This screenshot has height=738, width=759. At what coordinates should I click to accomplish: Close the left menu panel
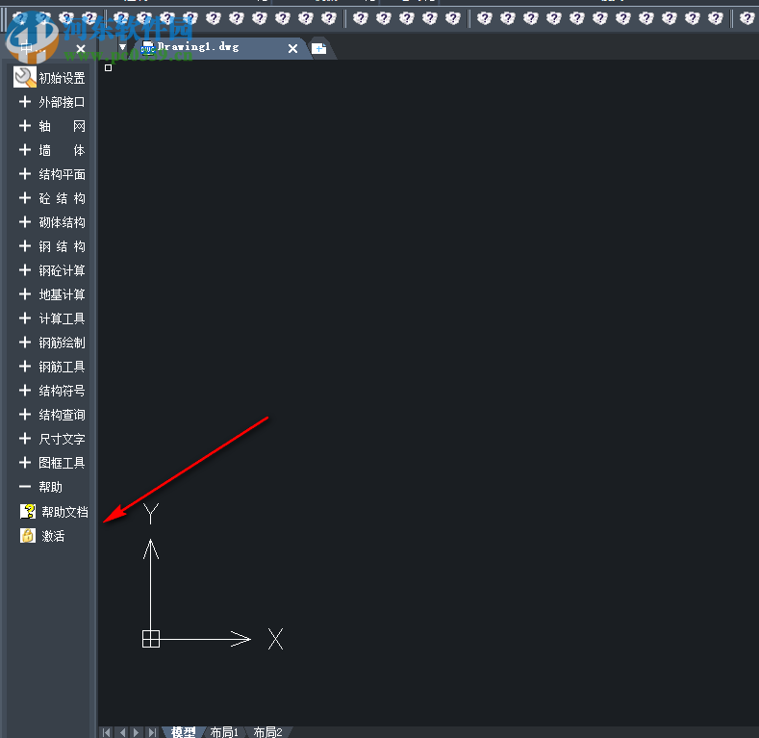(x=81, y=48)
